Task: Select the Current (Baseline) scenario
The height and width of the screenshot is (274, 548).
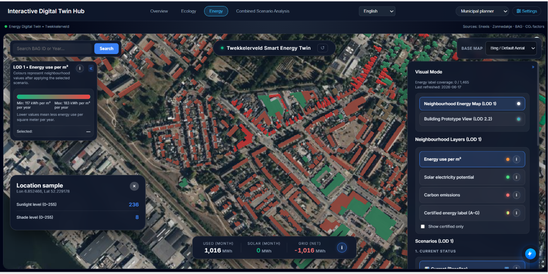Action: pyautogui.click(x=472, y=266)
